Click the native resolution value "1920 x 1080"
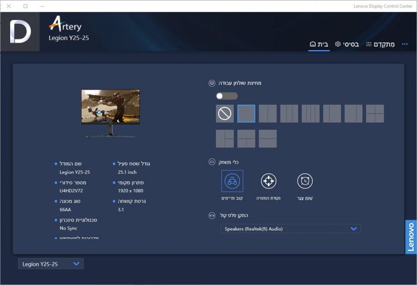Image resolution: width=417 pixels, height=285 pixels. [130, 191]
